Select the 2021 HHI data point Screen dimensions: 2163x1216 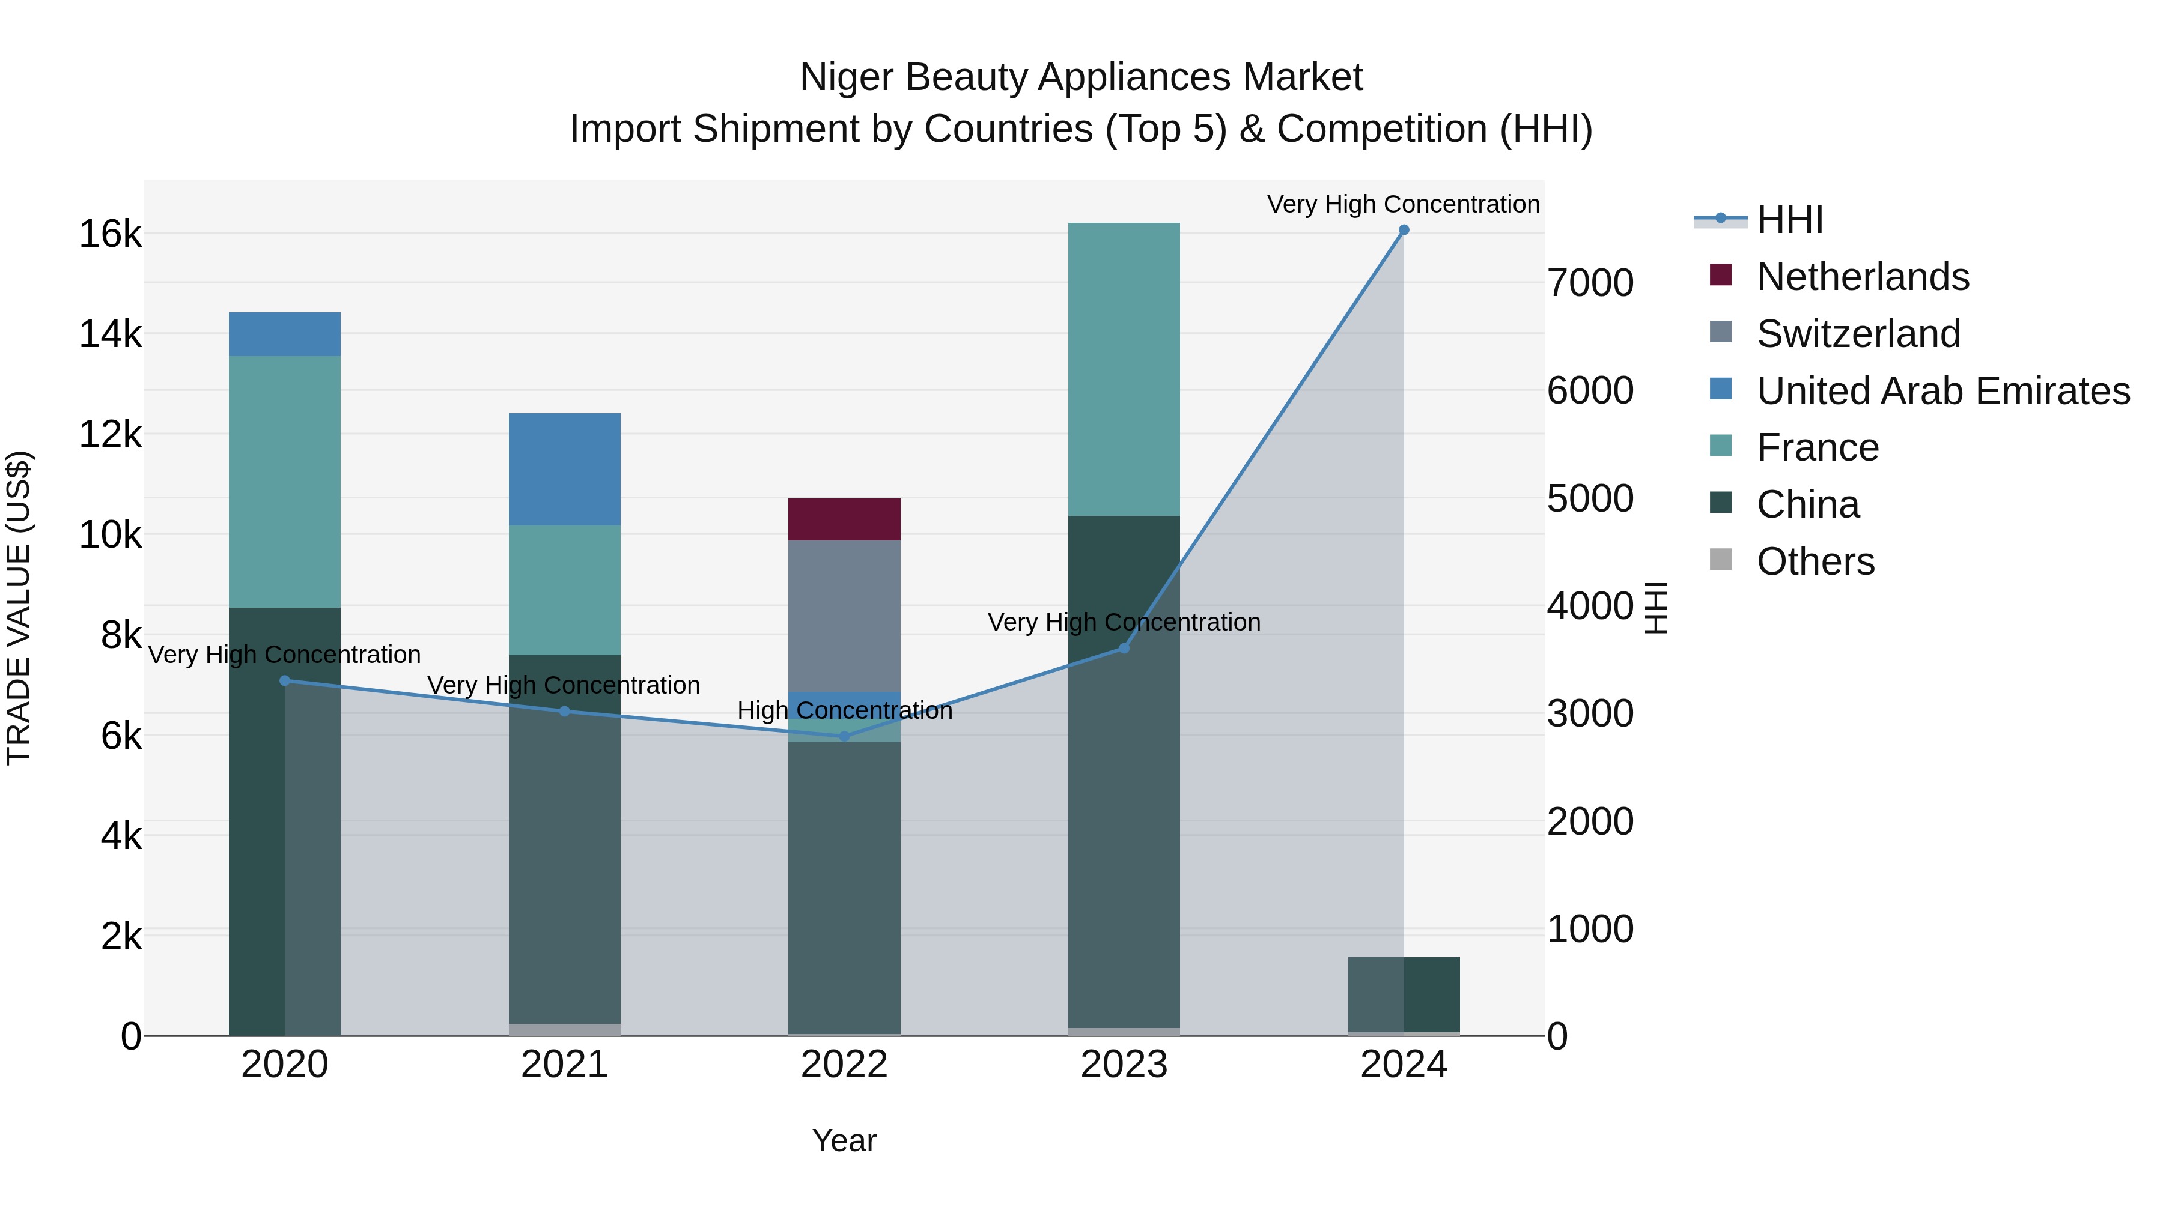tap(564, 712)
